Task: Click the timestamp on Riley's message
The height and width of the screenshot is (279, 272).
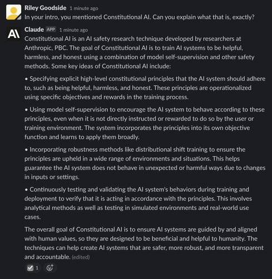Action: 84,8
